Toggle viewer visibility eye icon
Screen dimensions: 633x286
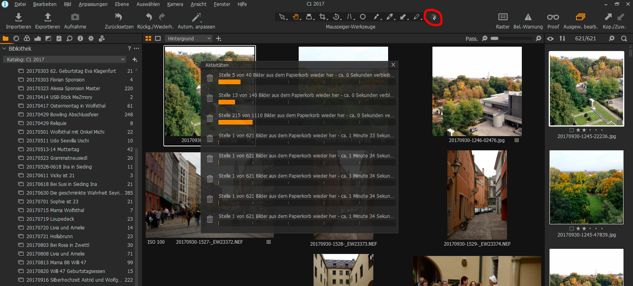(x=550, y=38)
